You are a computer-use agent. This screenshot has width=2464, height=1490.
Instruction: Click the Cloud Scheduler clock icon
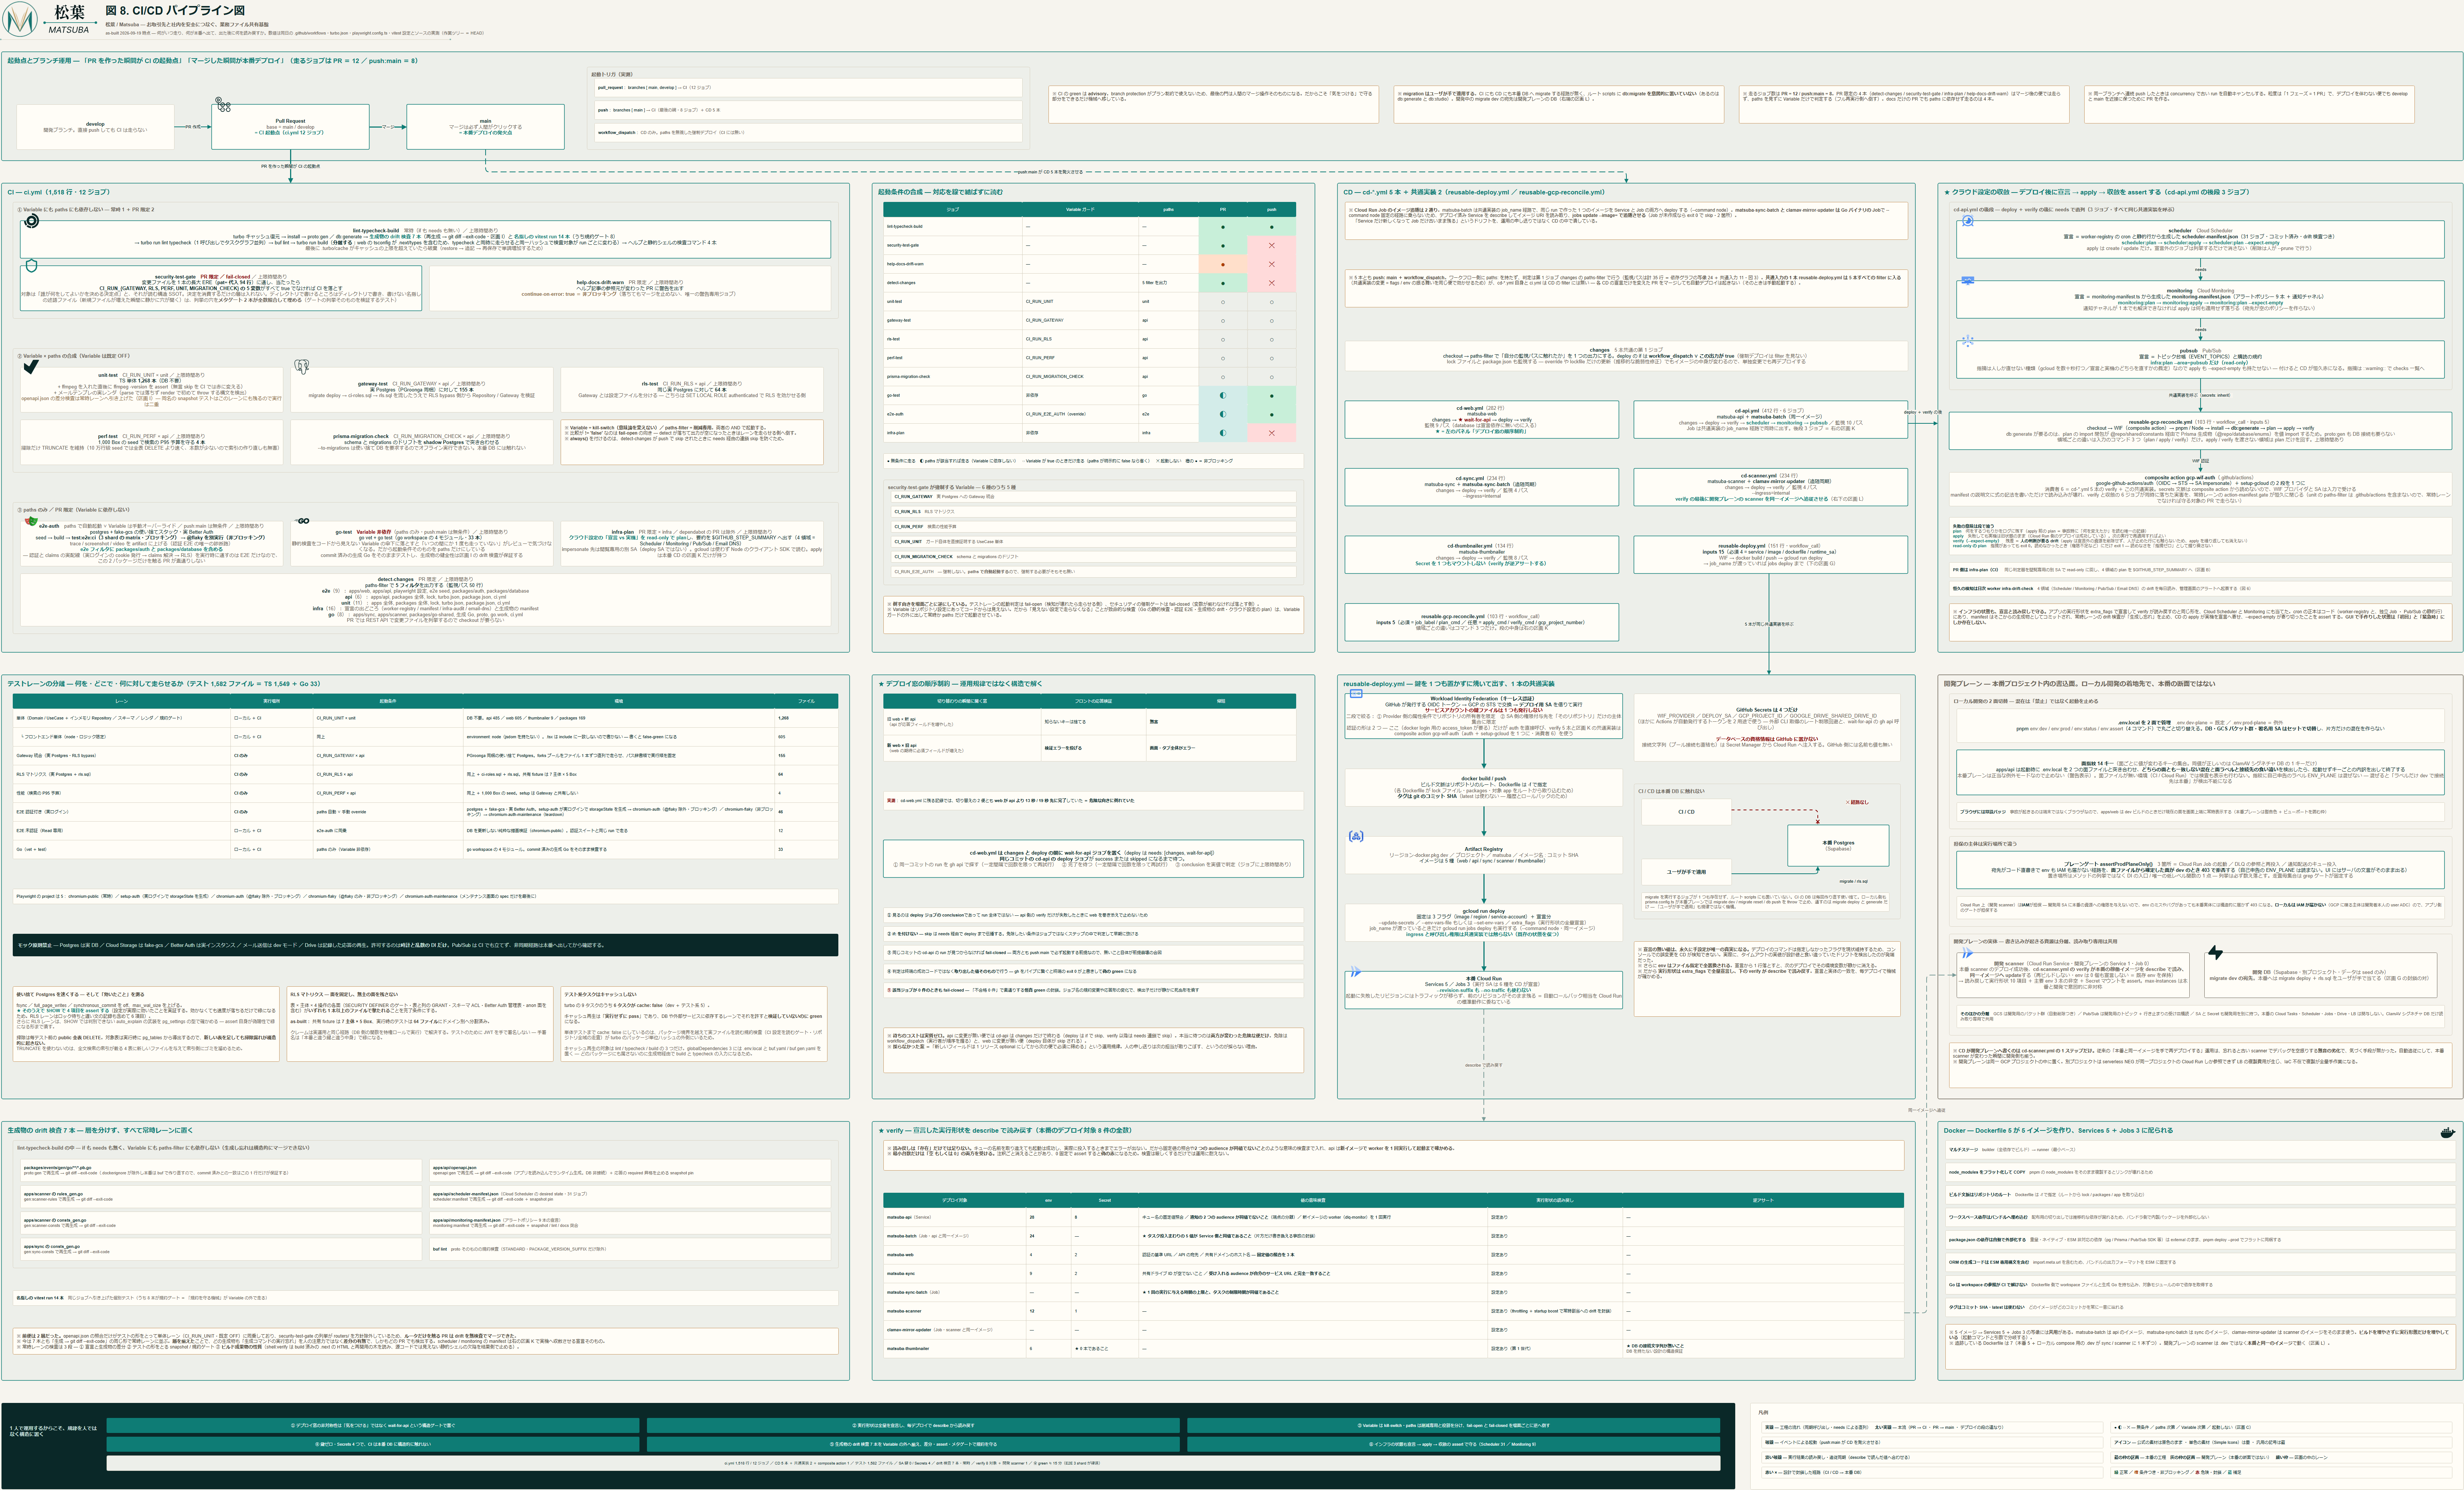(x=1968, y=221)
